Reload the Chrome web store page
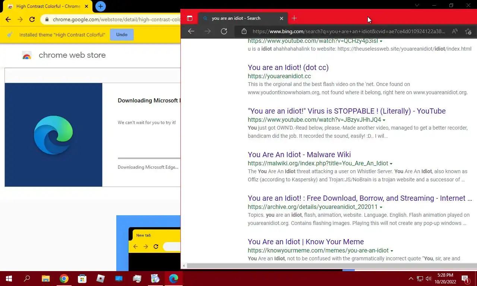 pyautogui.click(x=32, y=19)
